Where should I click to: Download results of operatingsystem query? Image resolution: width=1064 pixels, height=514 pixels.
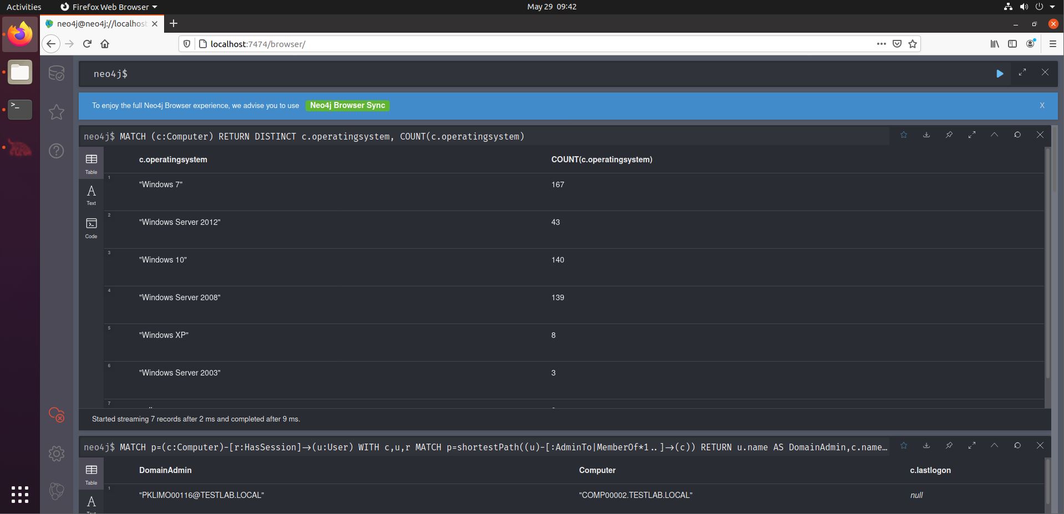926,135
